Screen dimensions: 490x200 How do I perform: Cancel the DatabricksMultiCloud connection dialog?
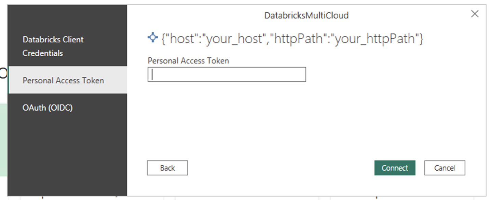coord(444,168)
